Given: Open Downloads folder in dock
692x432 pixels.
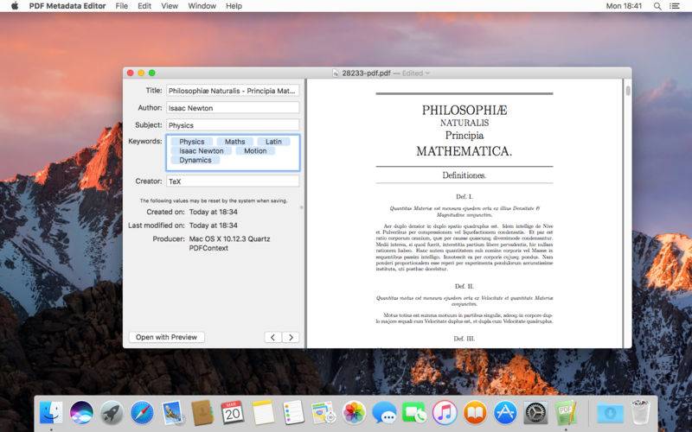Looking at the screenshot, I should coord(610,413).
